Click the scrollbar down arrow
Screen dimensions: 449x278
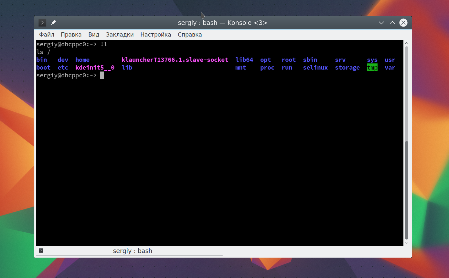point(407,243)
